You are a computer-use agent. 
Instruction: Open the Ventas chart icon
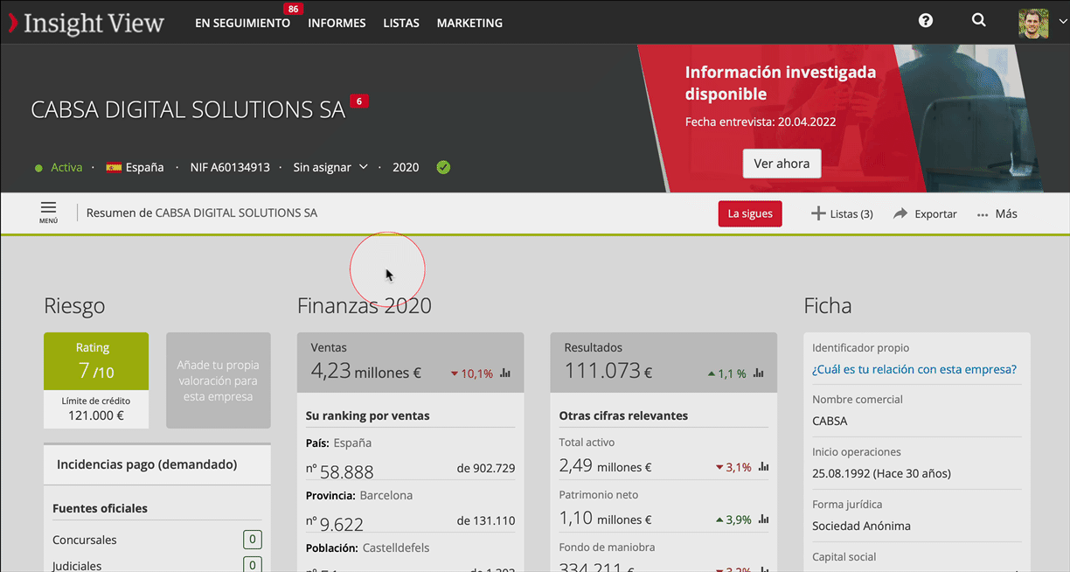505,373
